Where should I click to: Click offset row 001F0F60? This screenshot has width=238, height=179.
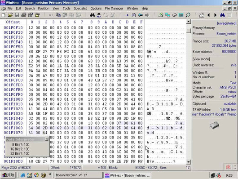pos(13,52)
